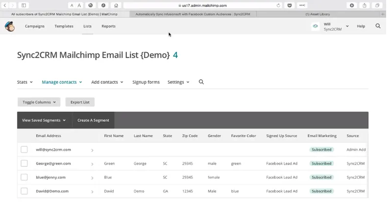Open the Add contacts dropdown
392x208 pixels.
(107, 82)
